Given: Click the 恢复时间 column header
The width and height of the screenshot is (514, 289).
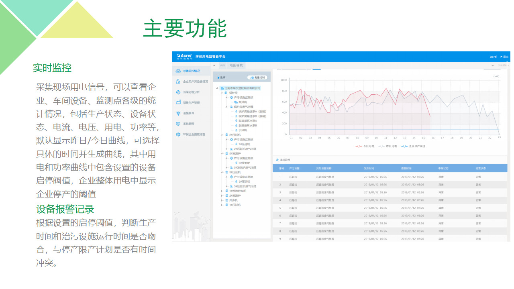Looking at the screenshot, I should [406, 168].
